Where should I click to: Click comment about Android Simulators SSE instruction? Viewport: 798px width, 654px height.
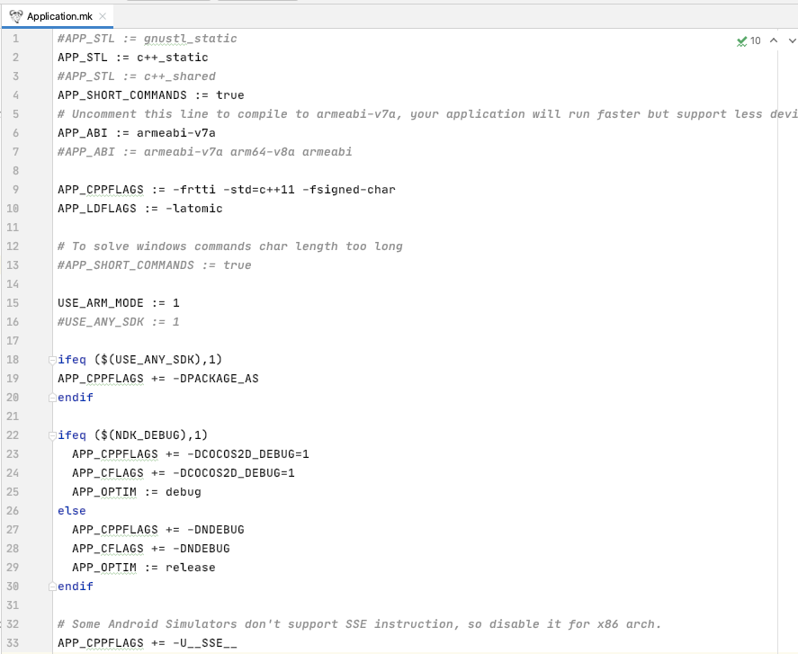click(359, 624)
